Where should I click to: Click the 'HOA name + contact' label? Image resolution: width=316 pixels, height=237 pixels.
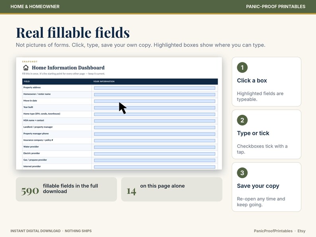pos(33,120)
